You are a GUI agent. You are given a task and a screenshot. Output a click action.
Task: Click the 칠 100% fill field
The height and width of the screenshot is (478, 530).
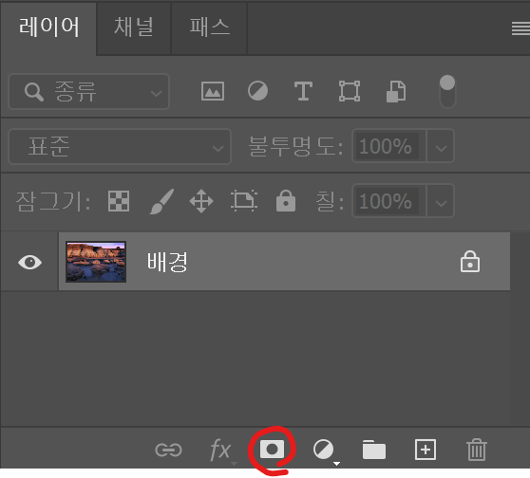(x=388, y=201)
